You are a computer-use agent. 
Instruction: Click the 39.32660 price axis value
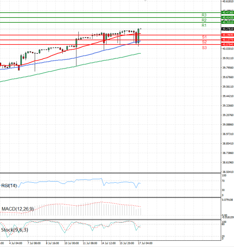[228, 106]
